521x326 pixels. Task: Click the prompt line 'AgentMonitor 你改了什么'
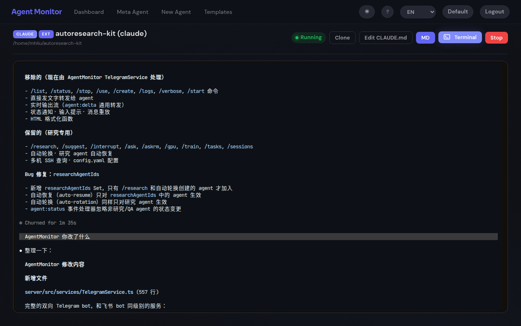[258, 237]
